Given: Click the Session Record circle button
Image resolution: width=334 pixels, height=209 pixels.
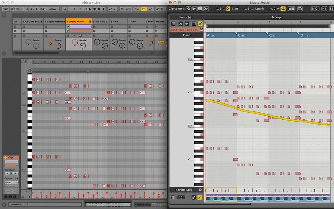Looking at the screenshot, I should point(122,9).
